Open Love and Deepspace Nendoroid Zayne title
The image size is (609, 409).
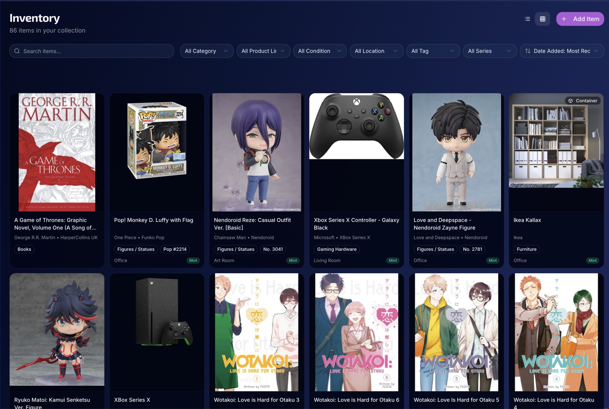pos(445,224)
